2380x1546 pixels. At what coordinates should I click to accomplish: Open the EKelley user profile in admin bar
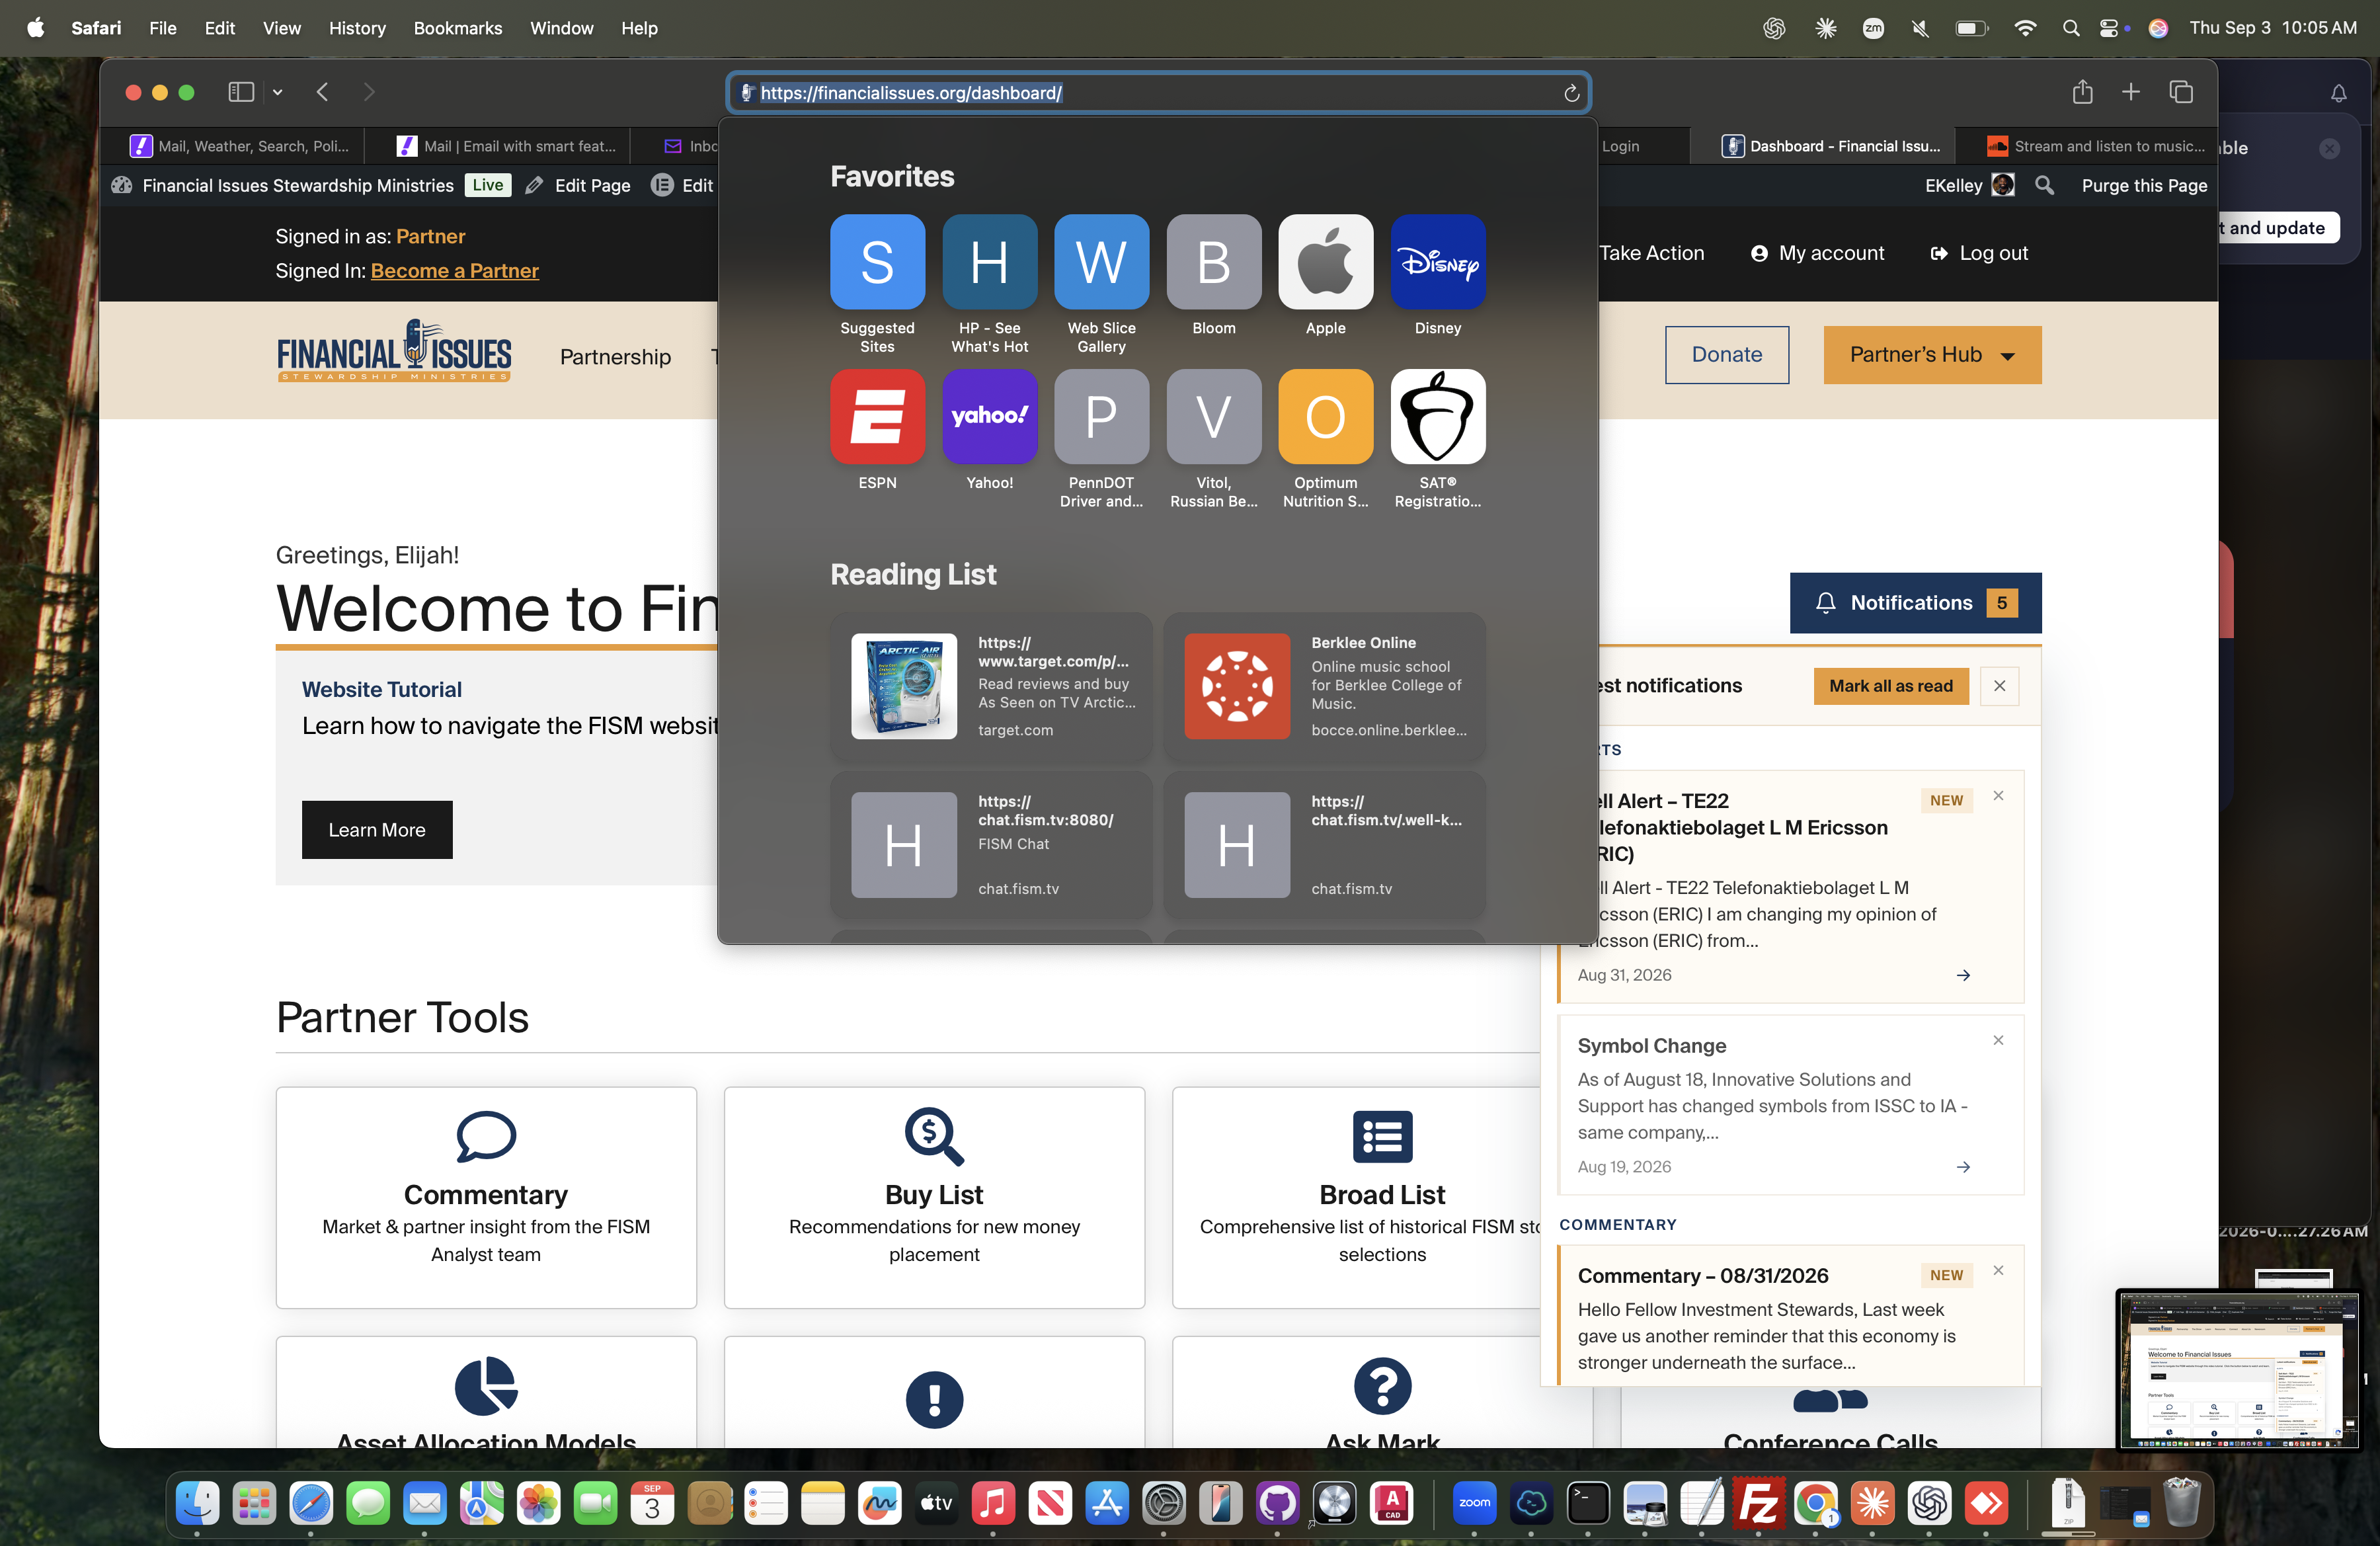tap(1969, 185)
